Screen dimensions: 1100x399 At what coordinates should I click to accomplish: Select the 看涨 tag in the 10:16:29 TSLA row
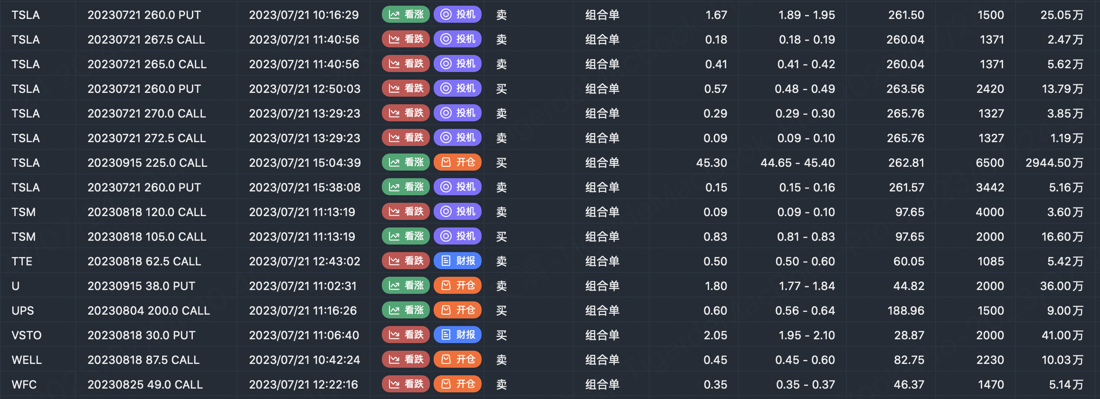pyautogui.click(x=406, y=15)
